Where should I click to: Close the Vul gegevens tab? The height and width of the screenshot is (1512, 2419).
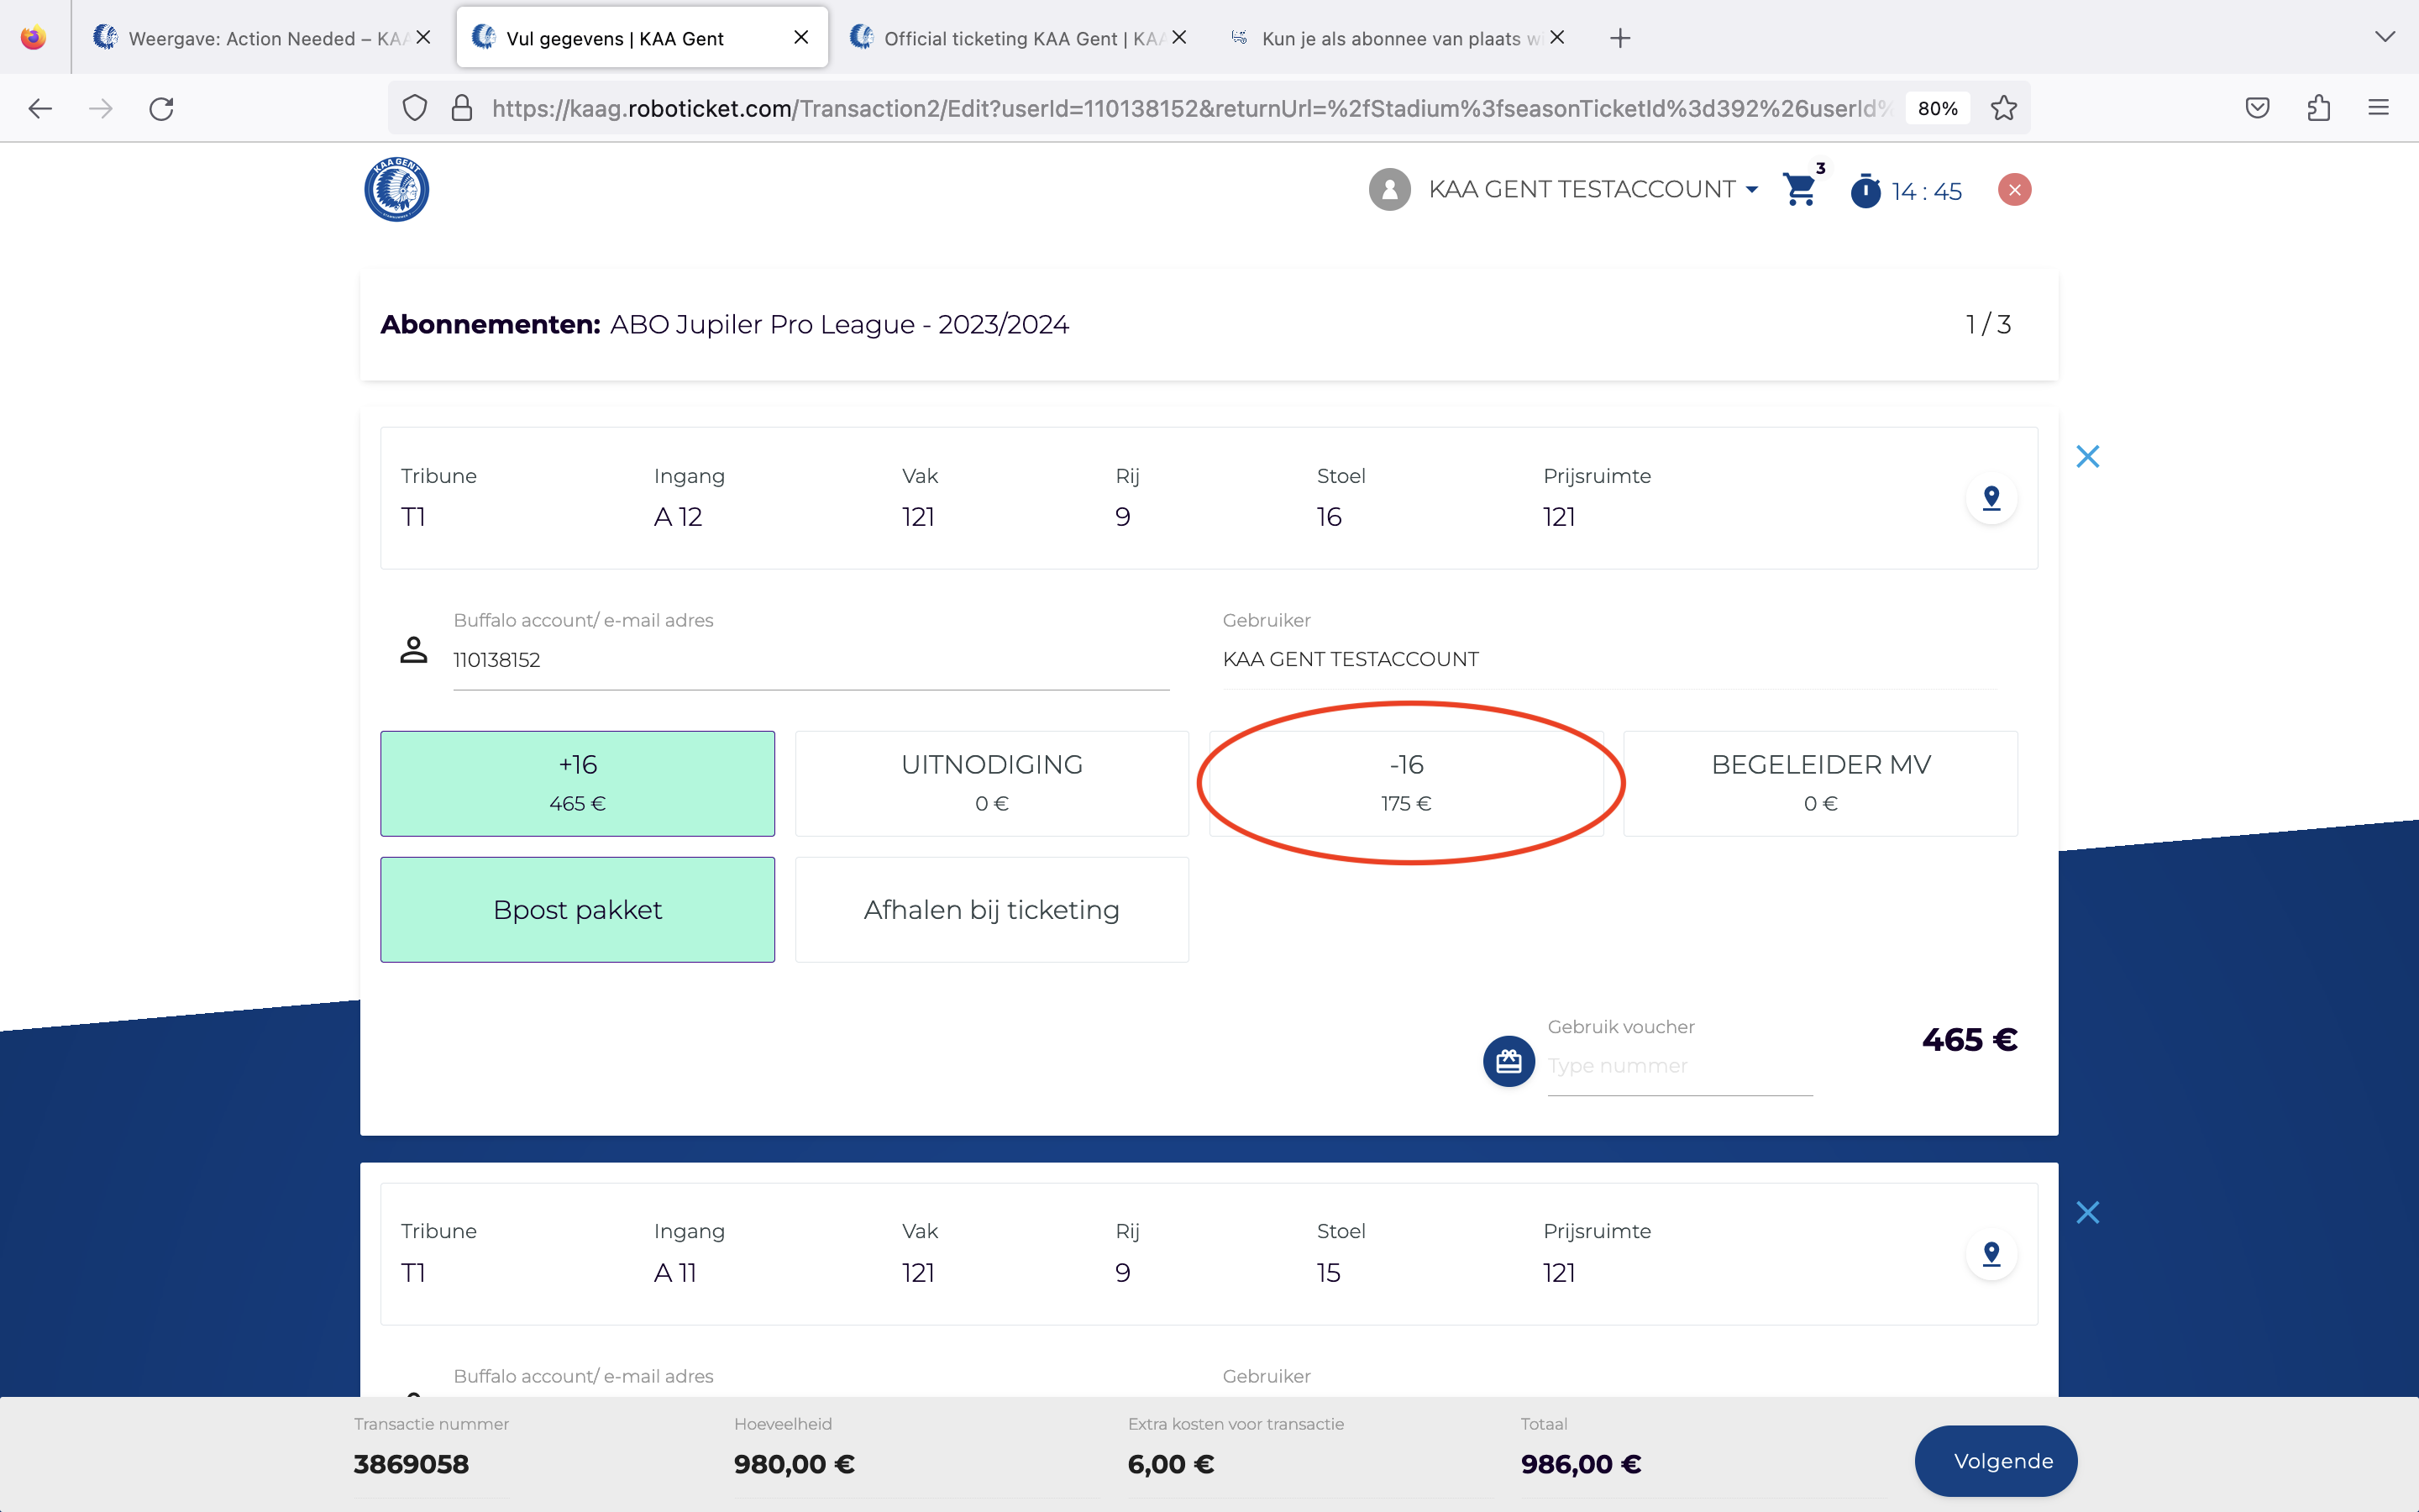[800, 38]
